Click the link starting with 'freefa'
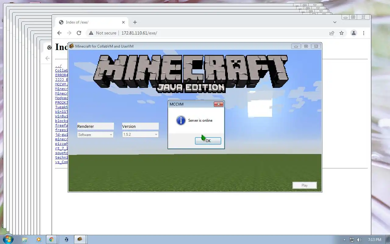 tap(62, 125)
